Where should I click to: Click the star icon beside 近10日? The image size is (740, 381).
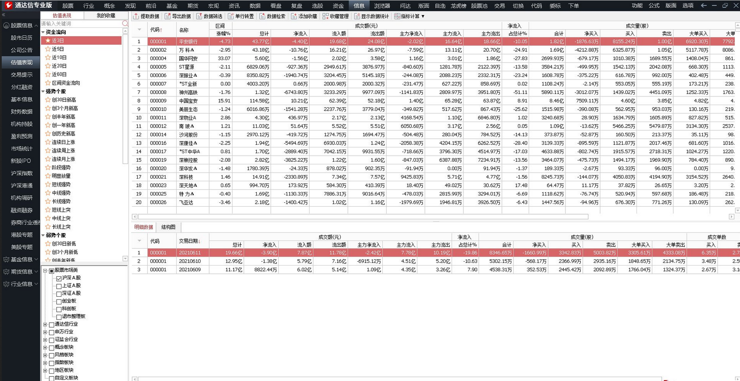click(48, 58)
